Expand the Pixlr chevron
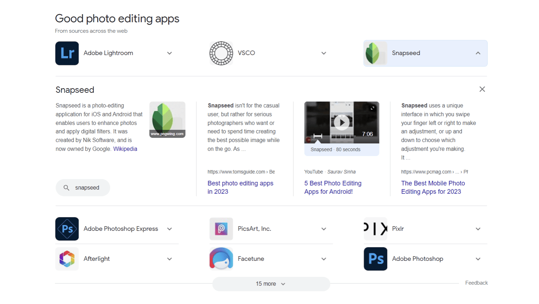Viewport: 539px width, 304px height. (478, 229)
